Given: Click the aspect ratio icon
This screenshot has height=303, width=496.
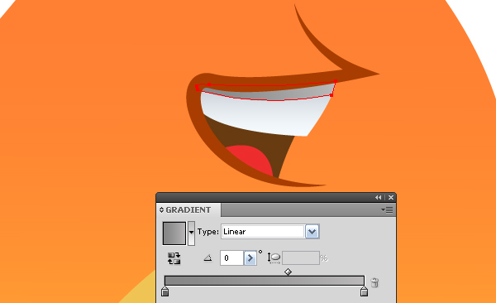Looking at the screenshot, I should coord(274,258).
